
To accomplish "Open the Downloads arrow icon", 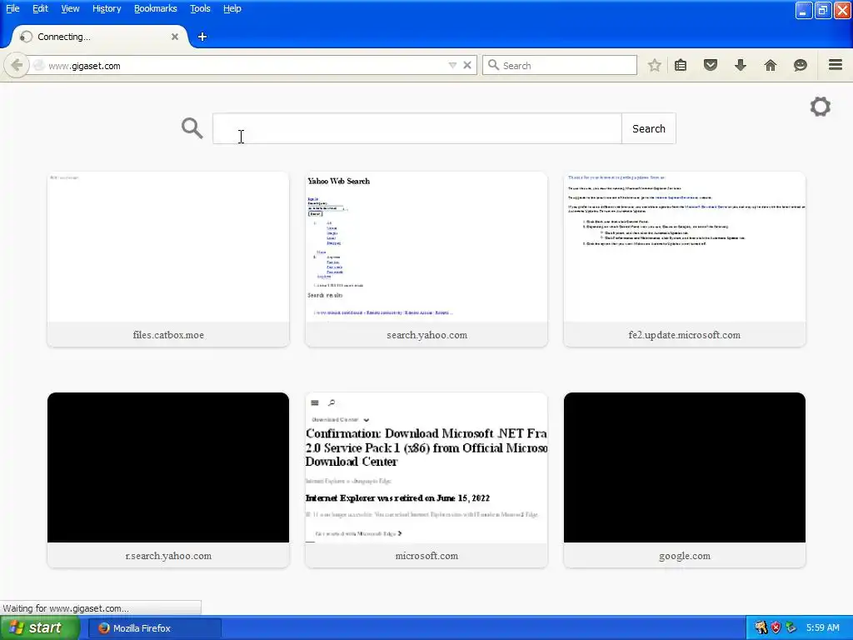I will [741, 65].
